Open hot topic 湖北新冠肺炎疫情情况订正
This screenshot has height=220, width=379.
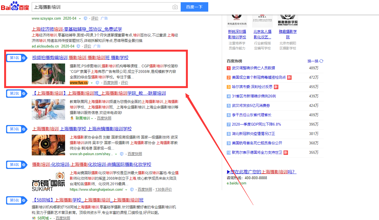coord(253,134)
